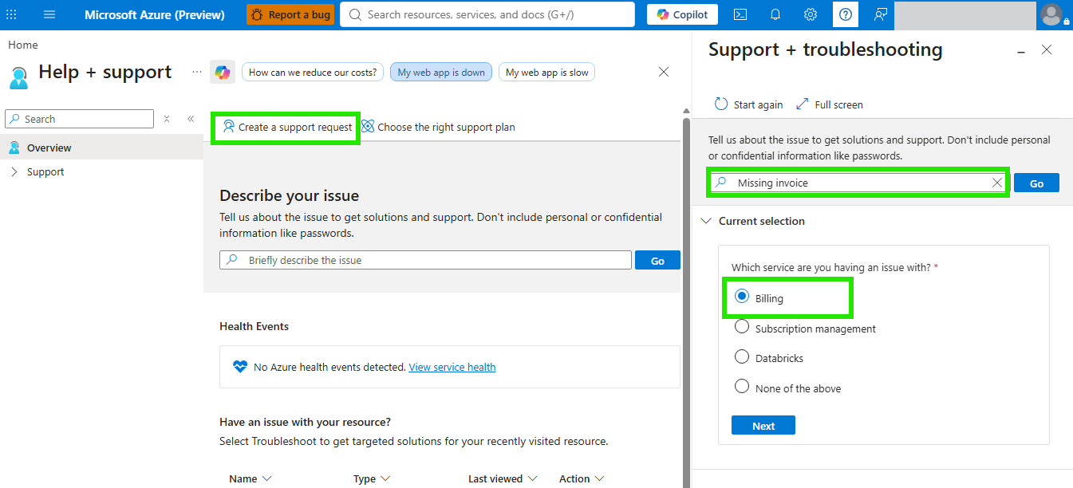Image resolution: width=1073 pixels, height=488 pixels.
Task: Choose the None of the above option
Action: click(742, 387)
